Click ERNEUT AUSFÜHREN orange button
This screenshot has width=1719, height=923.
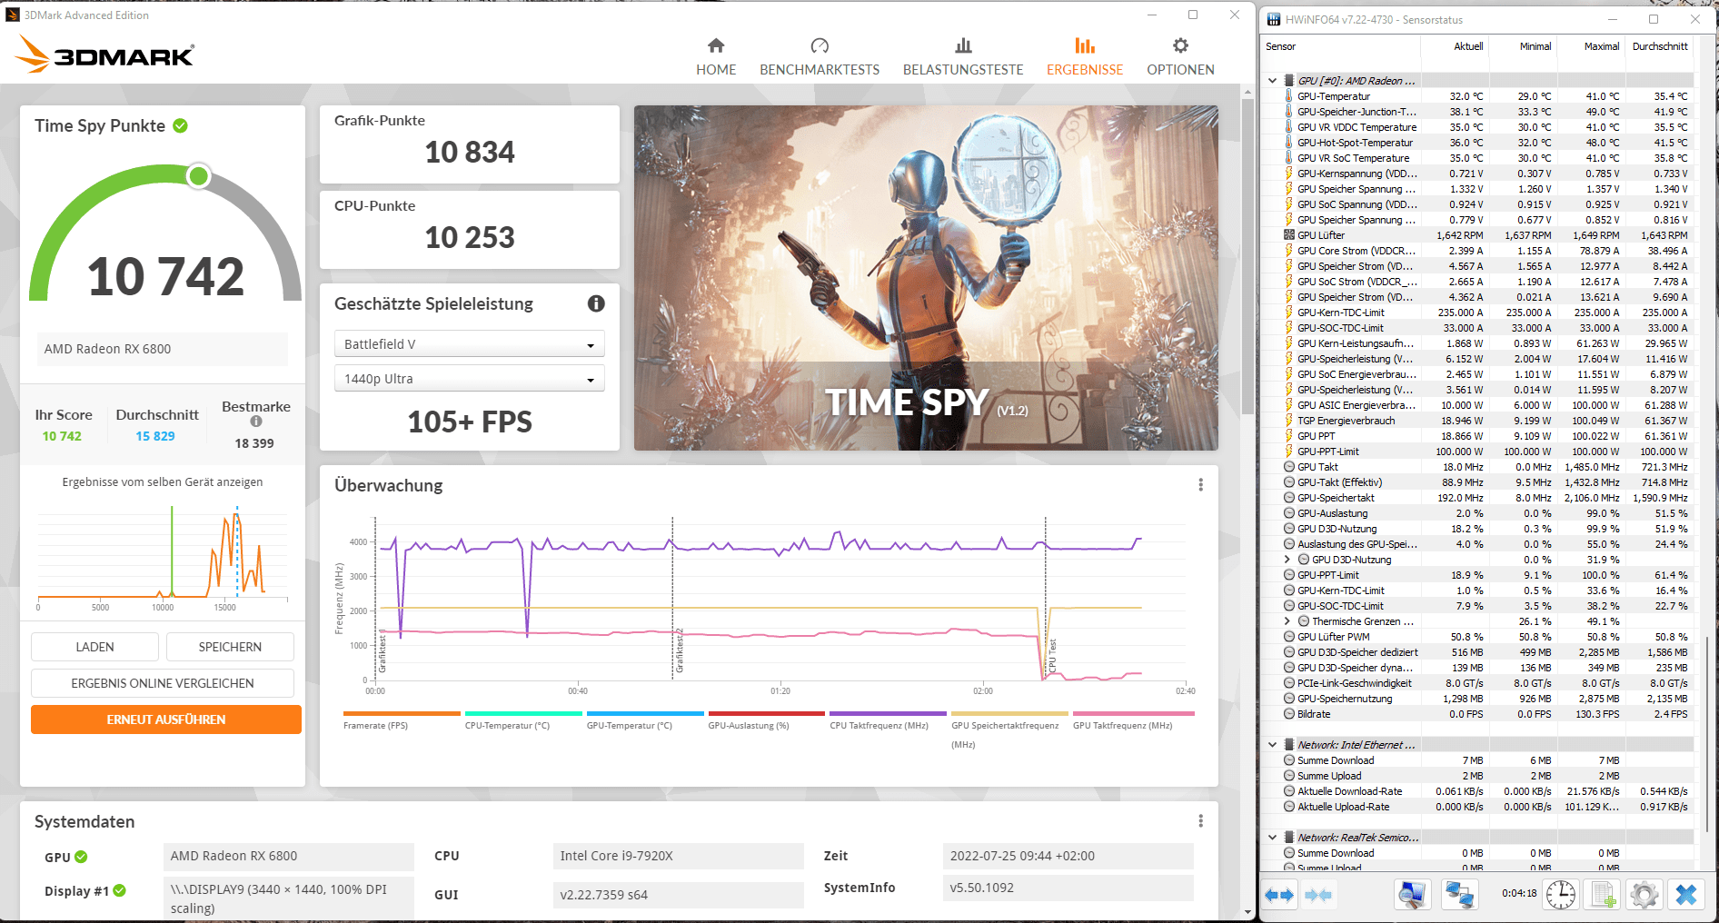166,720
